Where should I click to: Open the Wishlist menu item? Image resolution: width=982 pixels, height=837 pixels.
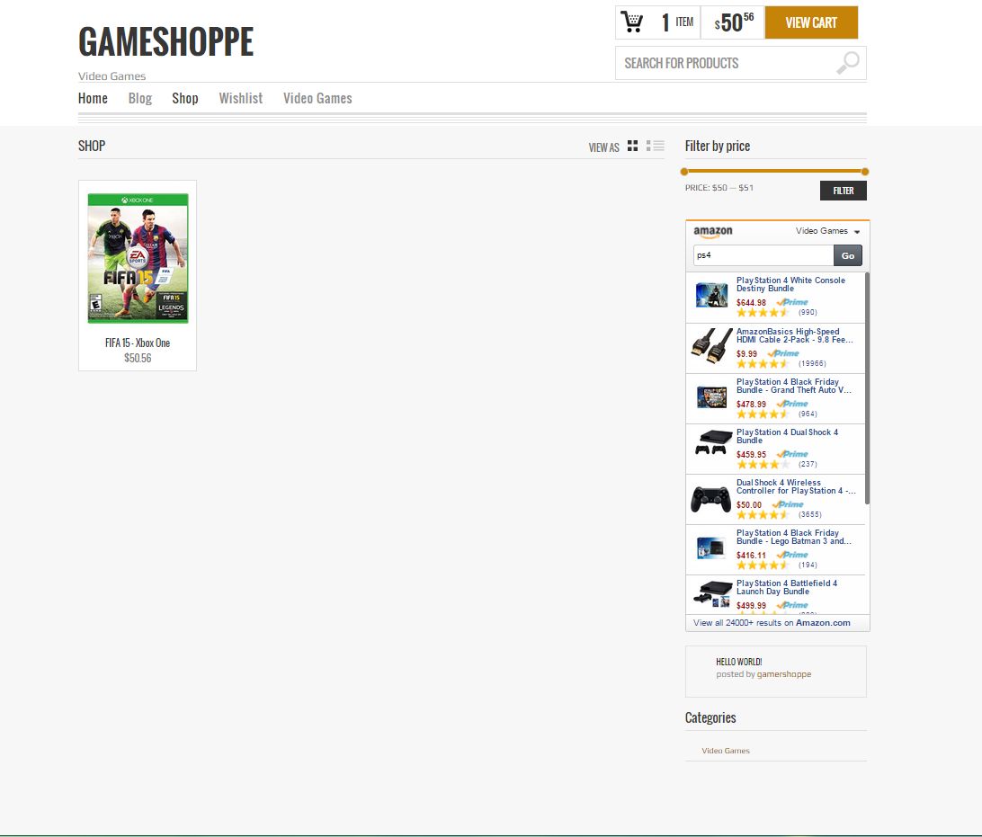pyautogui.click(x=240, y=98)
